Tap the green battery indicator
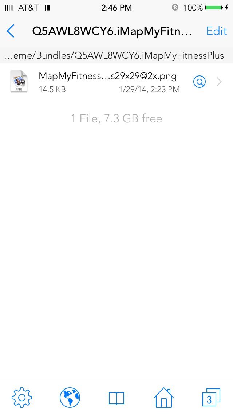Viewport: 233px width, 414px height. 213,7
